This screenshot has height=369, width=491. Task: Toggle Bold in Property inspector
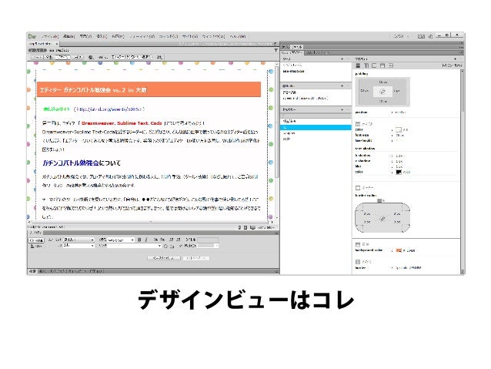[x=139, y=240]
